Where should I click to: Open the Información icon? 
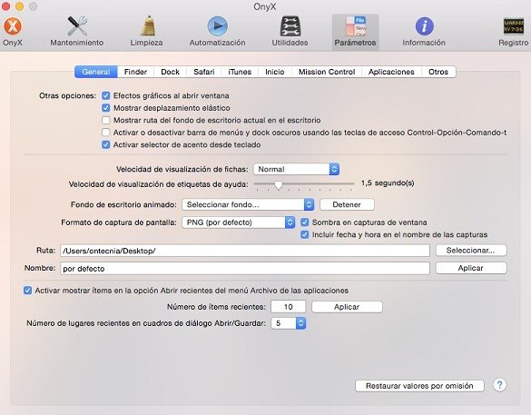click(x=424, y=31)
